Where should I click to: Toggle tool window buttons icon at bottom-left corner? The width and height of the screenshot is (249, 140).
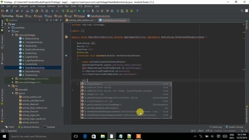(x=3, y=131)
